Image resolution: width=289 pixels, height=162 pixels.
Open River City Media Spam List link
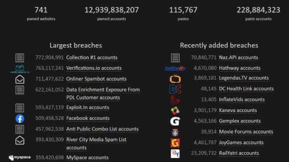96,143
